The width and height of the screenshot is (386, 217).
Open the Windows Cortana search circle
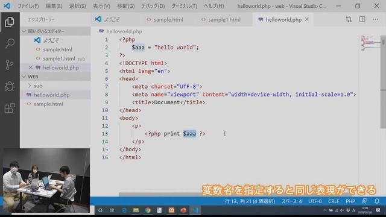100,210
